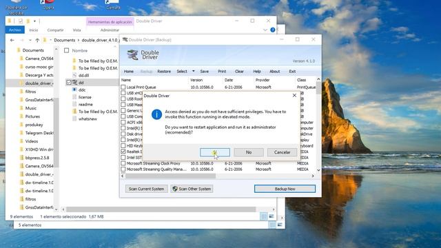Screen dimensions: 441x248
Task: Select Music folder in navigation tree
Action: tap(30, 108)
